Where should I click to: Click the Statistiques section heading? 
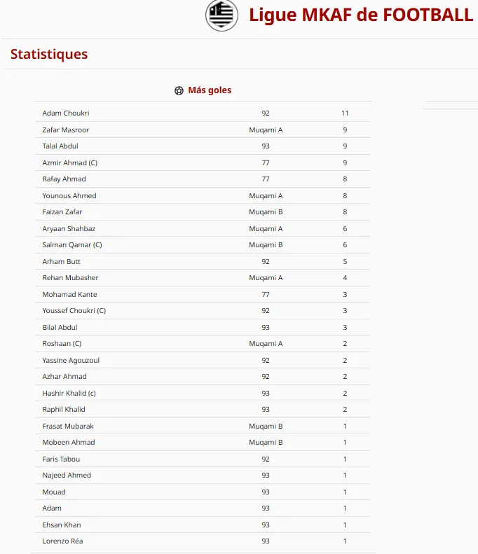[49, 54]
